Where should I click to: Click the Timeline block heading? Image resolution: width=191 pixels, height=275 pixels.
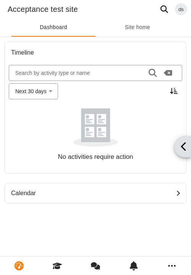(23, 52)
